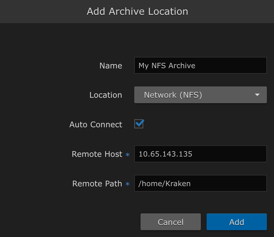Click the Remote Host label
274x237 pixels.
click(x=97, y=154)
